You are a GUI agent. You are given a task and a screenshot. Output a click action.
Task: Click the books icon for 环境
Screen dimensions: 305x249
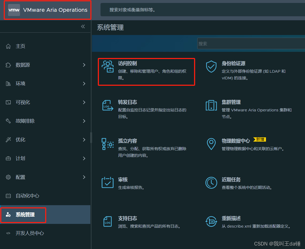point(8,84)
